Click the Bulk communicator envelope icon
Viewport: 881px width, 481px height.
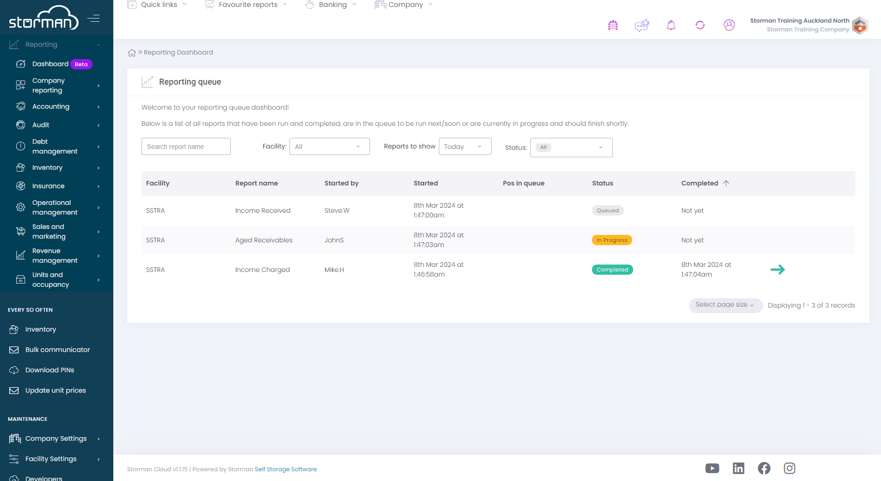[x=14, y=350]
